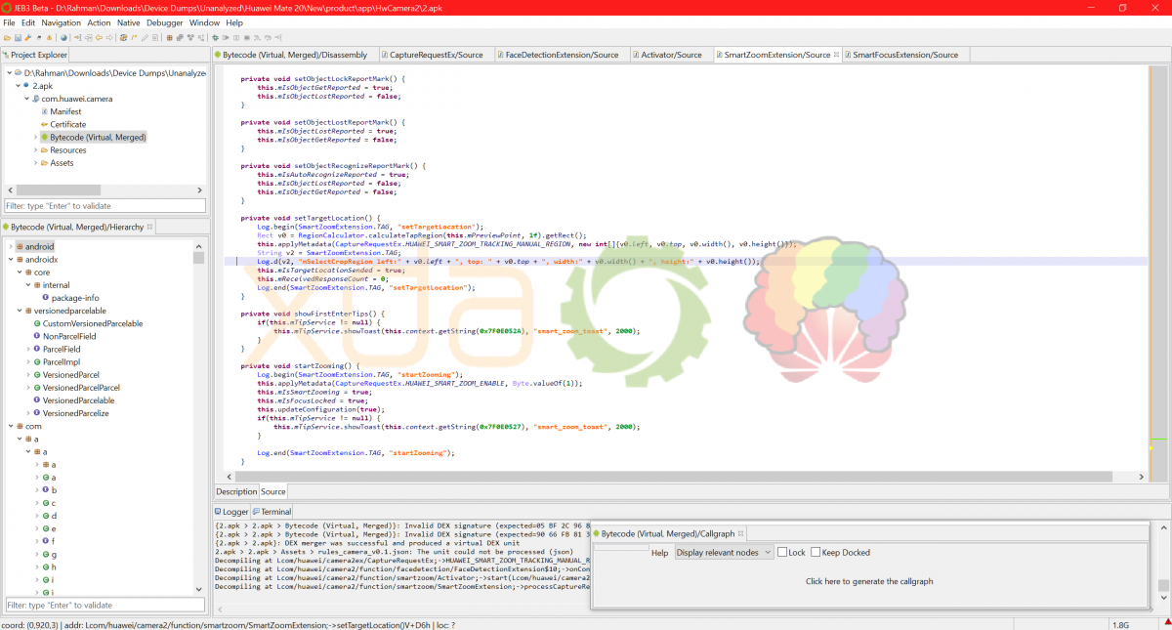Open the Debugger menu
Screen dimensions: 1172x630
coord(164,22)
